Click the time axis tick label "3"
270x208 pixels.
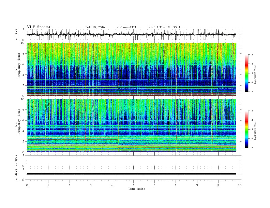(x=91, y=185)
